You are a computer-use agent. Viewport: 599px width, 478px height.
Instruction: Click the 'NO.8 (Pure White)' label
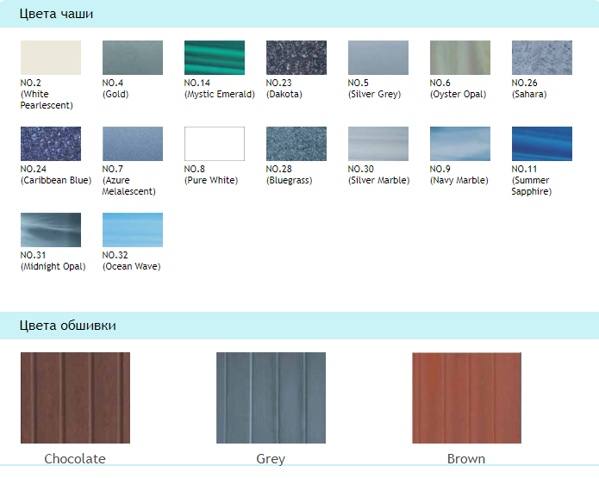[x=211, y=175]
